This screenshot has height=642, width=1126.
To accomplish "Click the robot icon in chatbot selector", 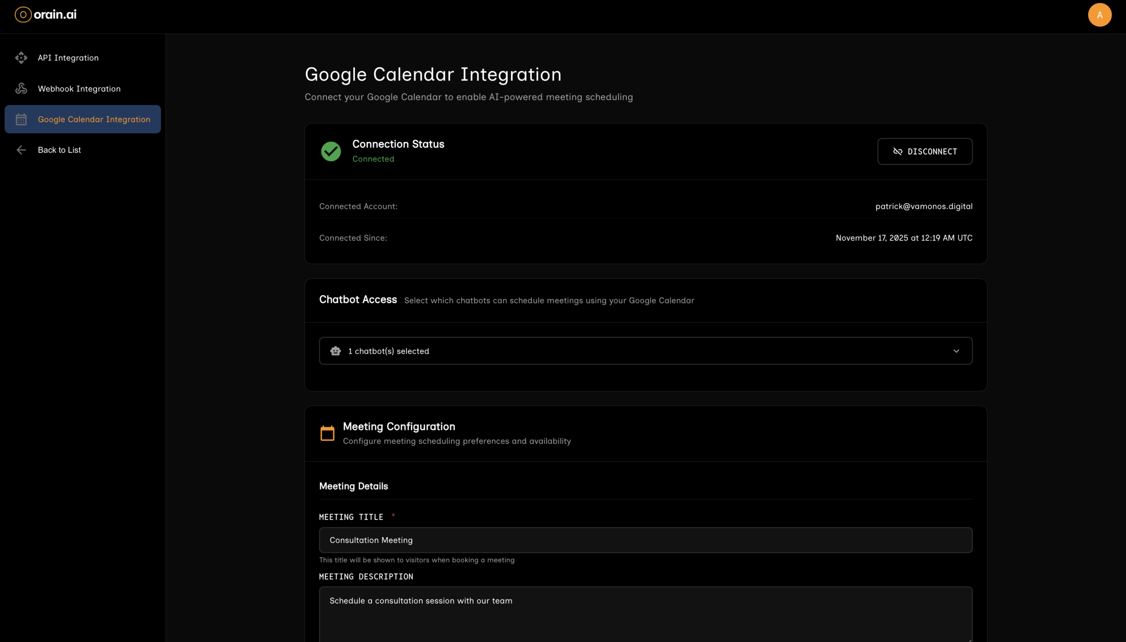I will tap(336, 351).
